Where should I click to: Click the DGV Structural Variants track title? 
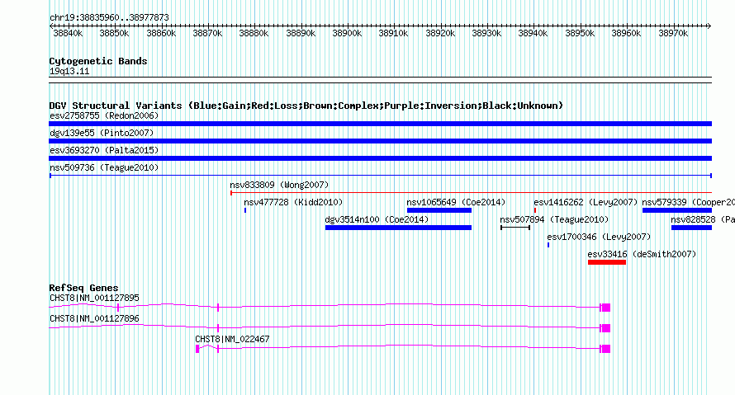(306, 106)
